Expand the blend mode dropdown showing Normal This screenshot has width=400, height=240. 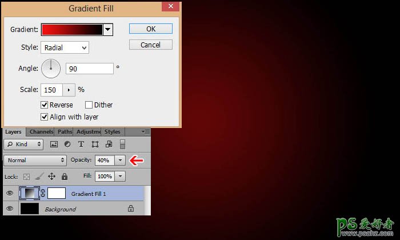[35, 161]
